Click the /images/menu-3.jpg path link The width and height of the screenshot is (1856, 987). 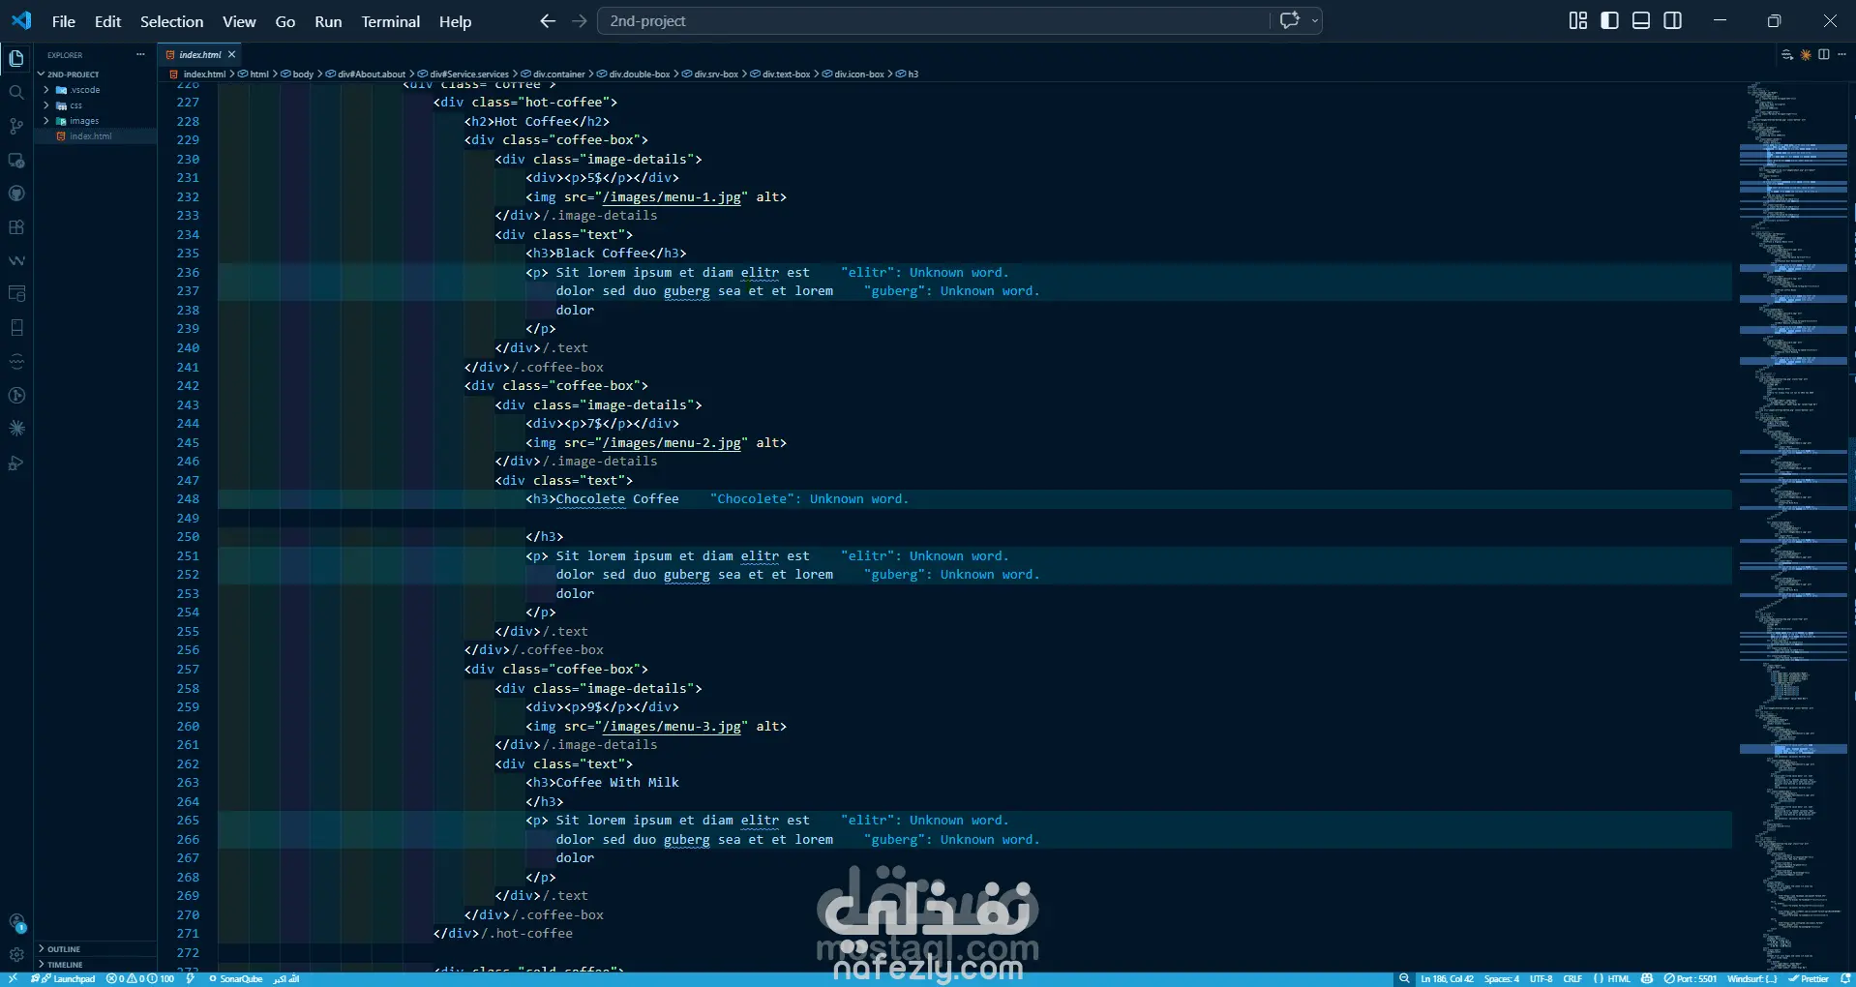tap(672, 727)
